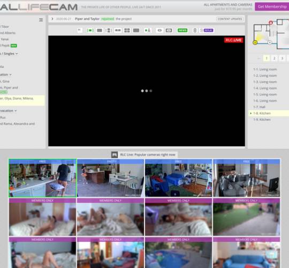Select 'Rama, Alexandra and' apartment entry
Image resolution: width=289 pixels, height=268 pixels.
(x=17, y=124)
